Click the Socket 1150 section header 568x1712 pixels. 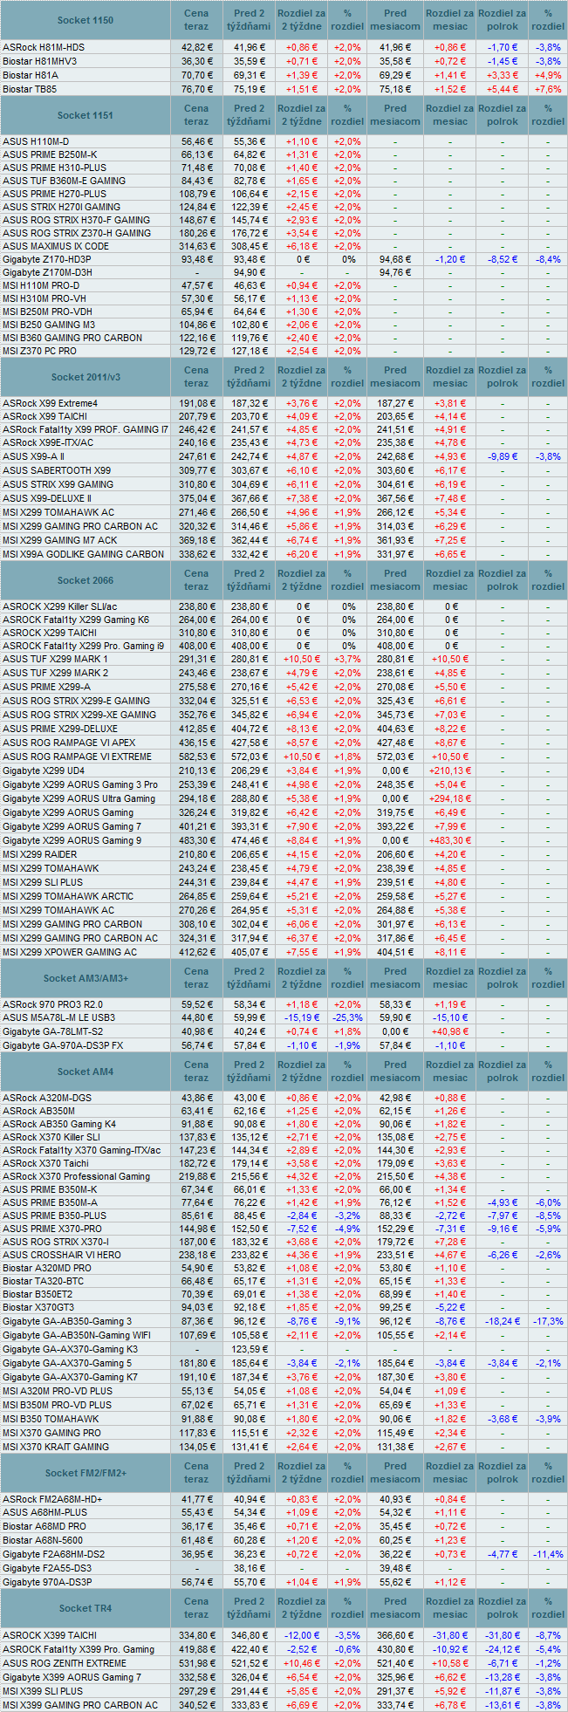point(86,20)
